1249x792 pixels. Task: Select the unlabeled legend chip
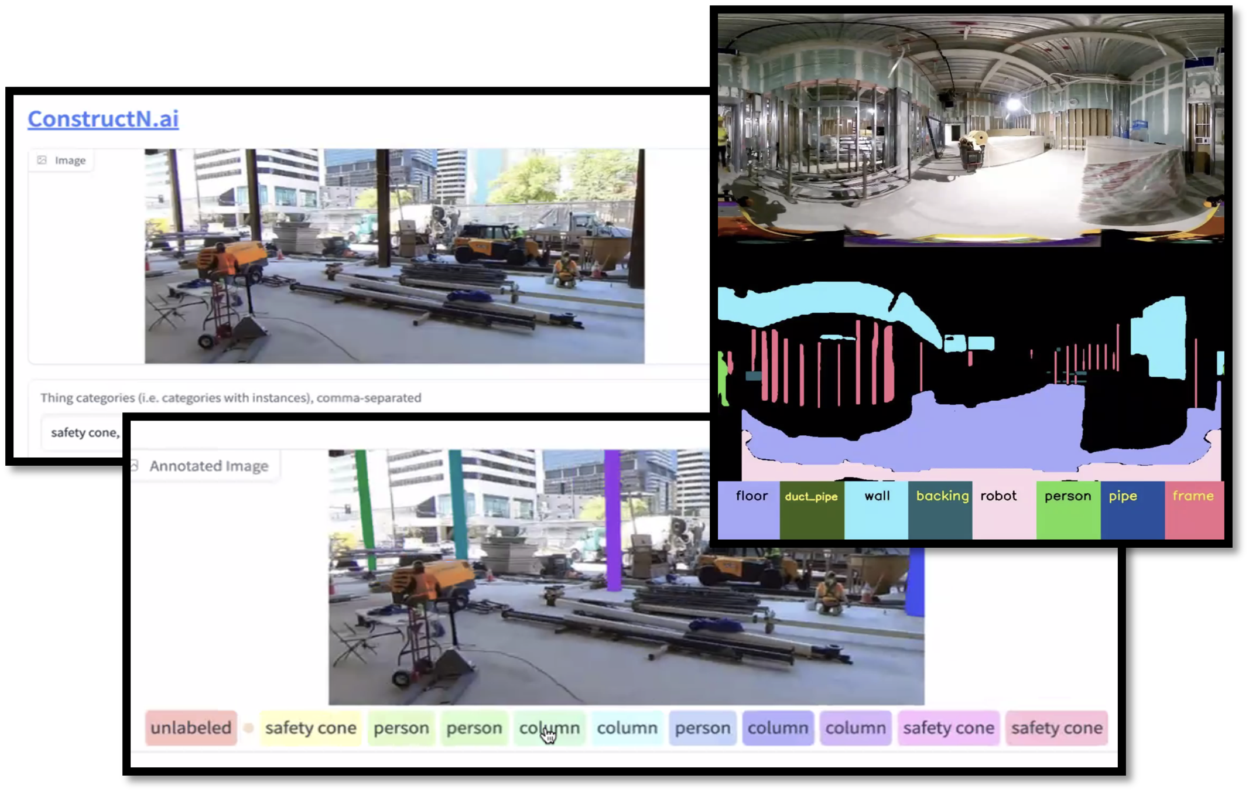tap(191, 728)
